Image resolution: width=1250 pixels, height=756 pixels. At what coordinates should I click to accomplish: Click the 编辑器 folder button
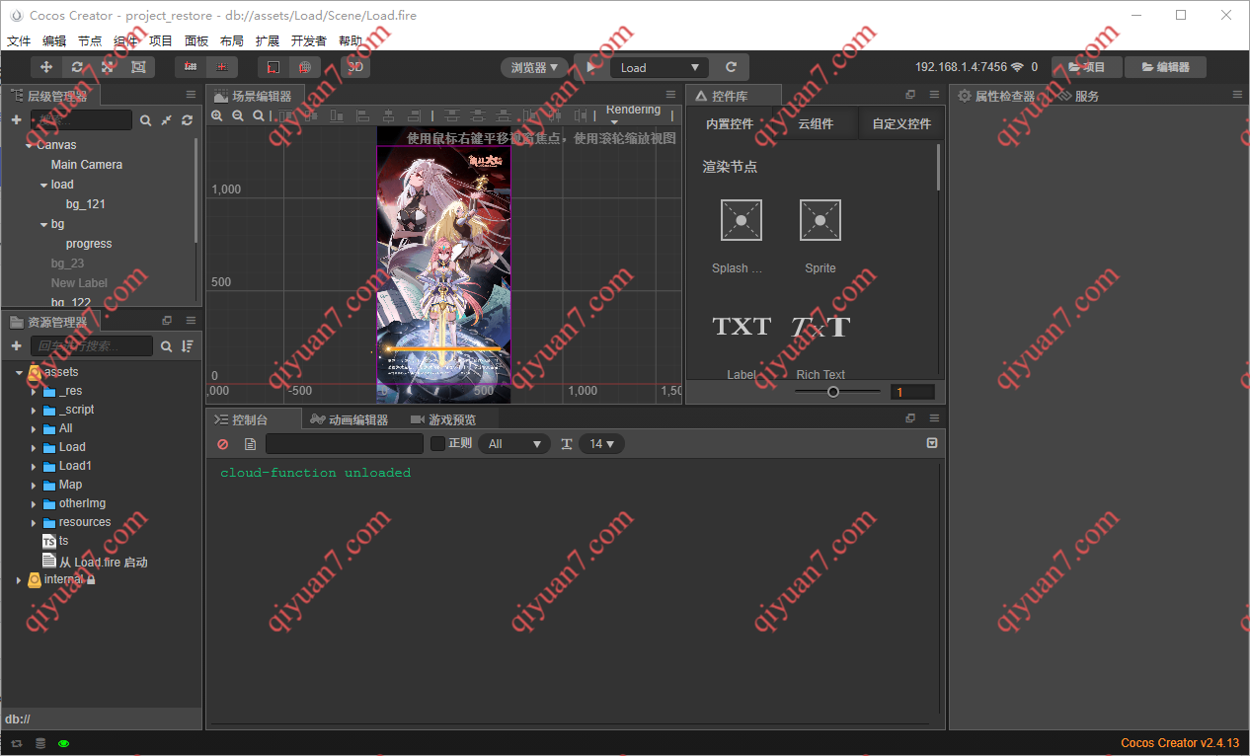coord(1165,67)
